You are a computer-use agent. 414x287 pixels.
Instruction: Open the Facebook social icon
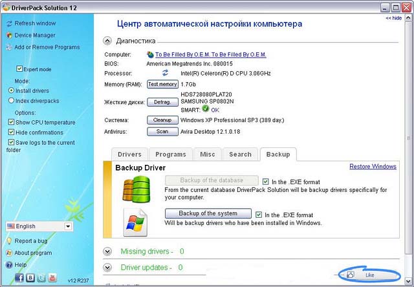click(x=19, y=277)
